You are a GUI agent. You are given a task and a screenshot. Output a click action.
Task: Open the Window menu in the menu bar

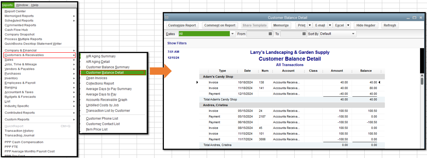[22, 5]
